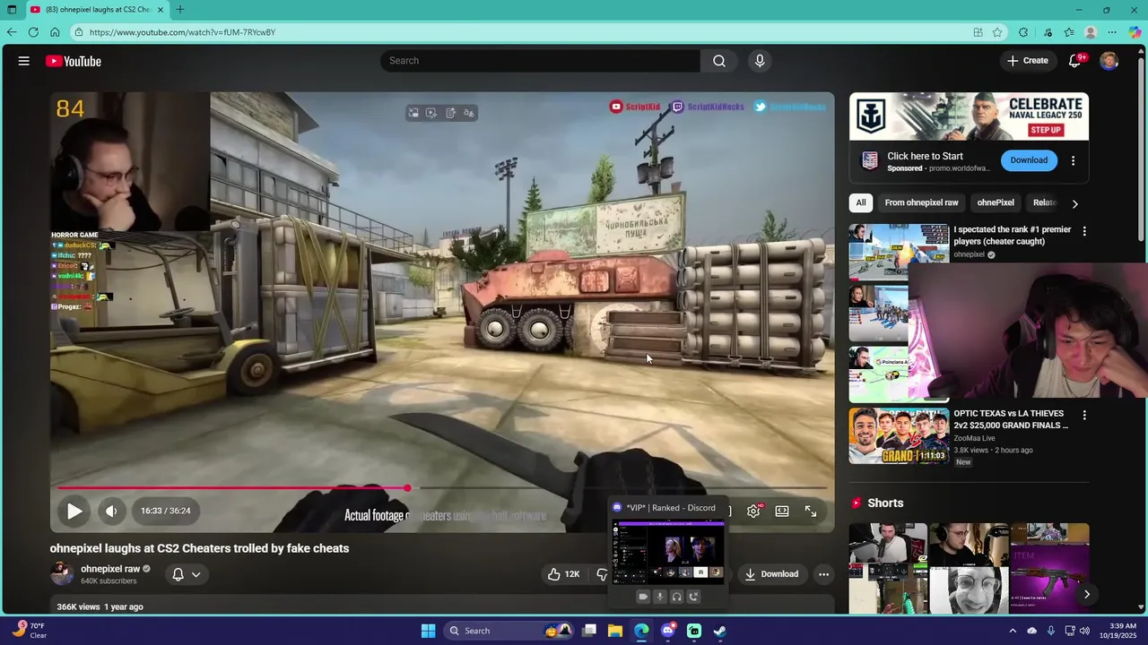
Task: Show next Shorts with arrow
Action: pos(1086,594)
